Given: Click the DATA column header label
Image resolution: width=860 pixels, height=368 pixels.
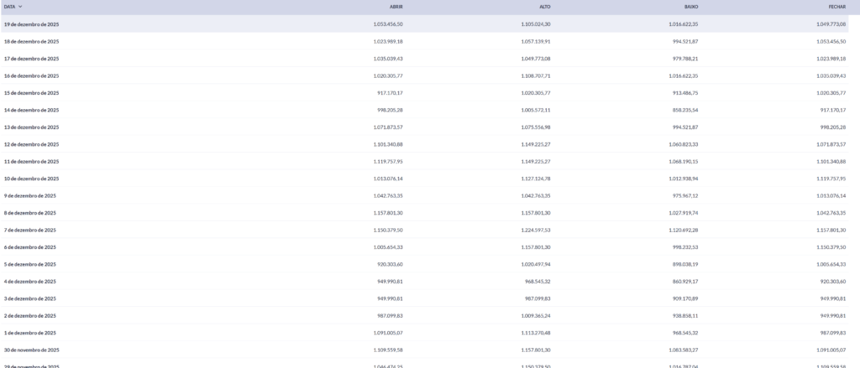Looking at the screenshot, I should [8, 6].
